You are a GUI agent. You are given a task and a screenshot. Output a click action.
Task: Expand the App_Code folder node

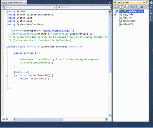point(115,15)
